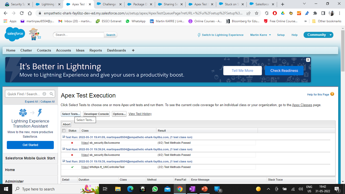
Task: Open the Chrome tab search chevron
Action: pos(304,4)
